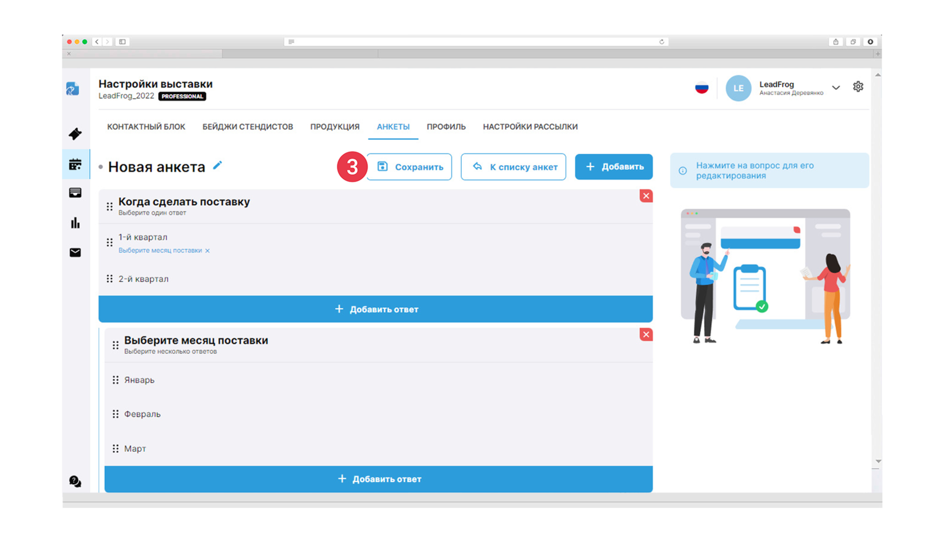Select the Анкеты tab

click(393, 127)
